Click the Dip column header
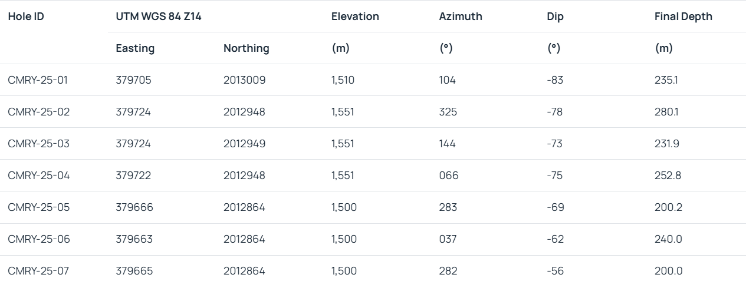 pos(555,16)
